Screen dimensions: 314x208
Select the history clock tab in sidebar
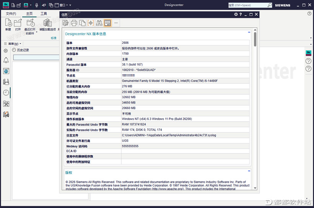point(6,92)
